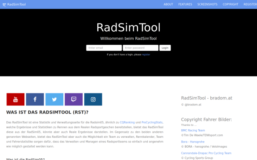Follow the register link below login

coord(146,55)
